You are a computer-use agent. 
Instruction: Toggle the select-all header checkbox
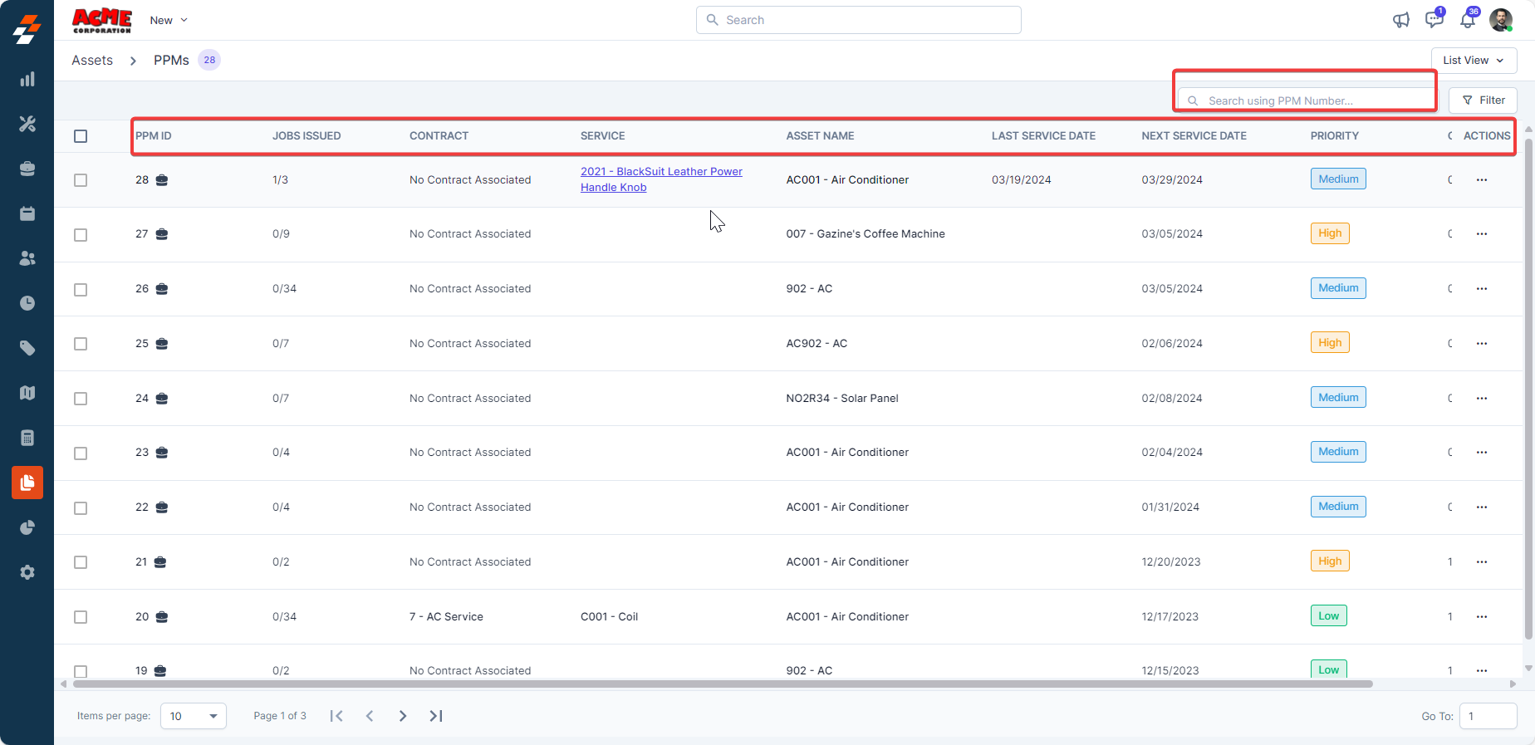[81, 136]
